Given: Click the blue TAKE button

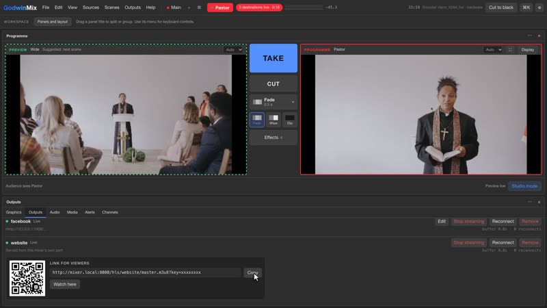Looking at the screenshot, I should click(273, 58).
